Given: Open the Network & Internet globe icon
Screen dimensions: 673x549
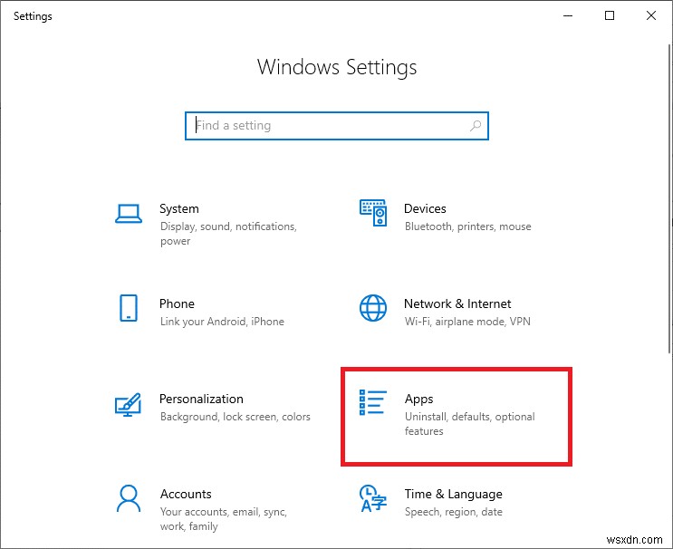Looking at the screenshot, I should pos(373,308).
